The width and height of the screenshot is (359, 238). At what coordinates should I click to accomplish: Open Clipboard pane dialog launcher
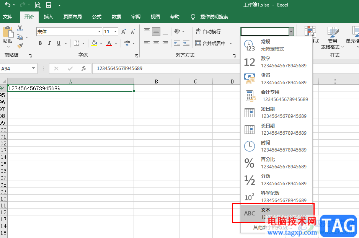(30, 55)
